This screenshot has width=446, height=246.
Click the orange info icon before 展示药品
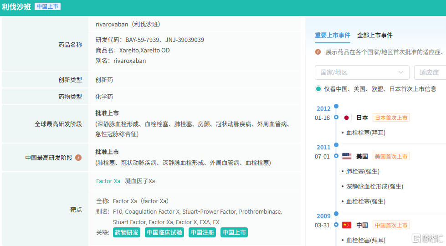[x=318, y=52]
